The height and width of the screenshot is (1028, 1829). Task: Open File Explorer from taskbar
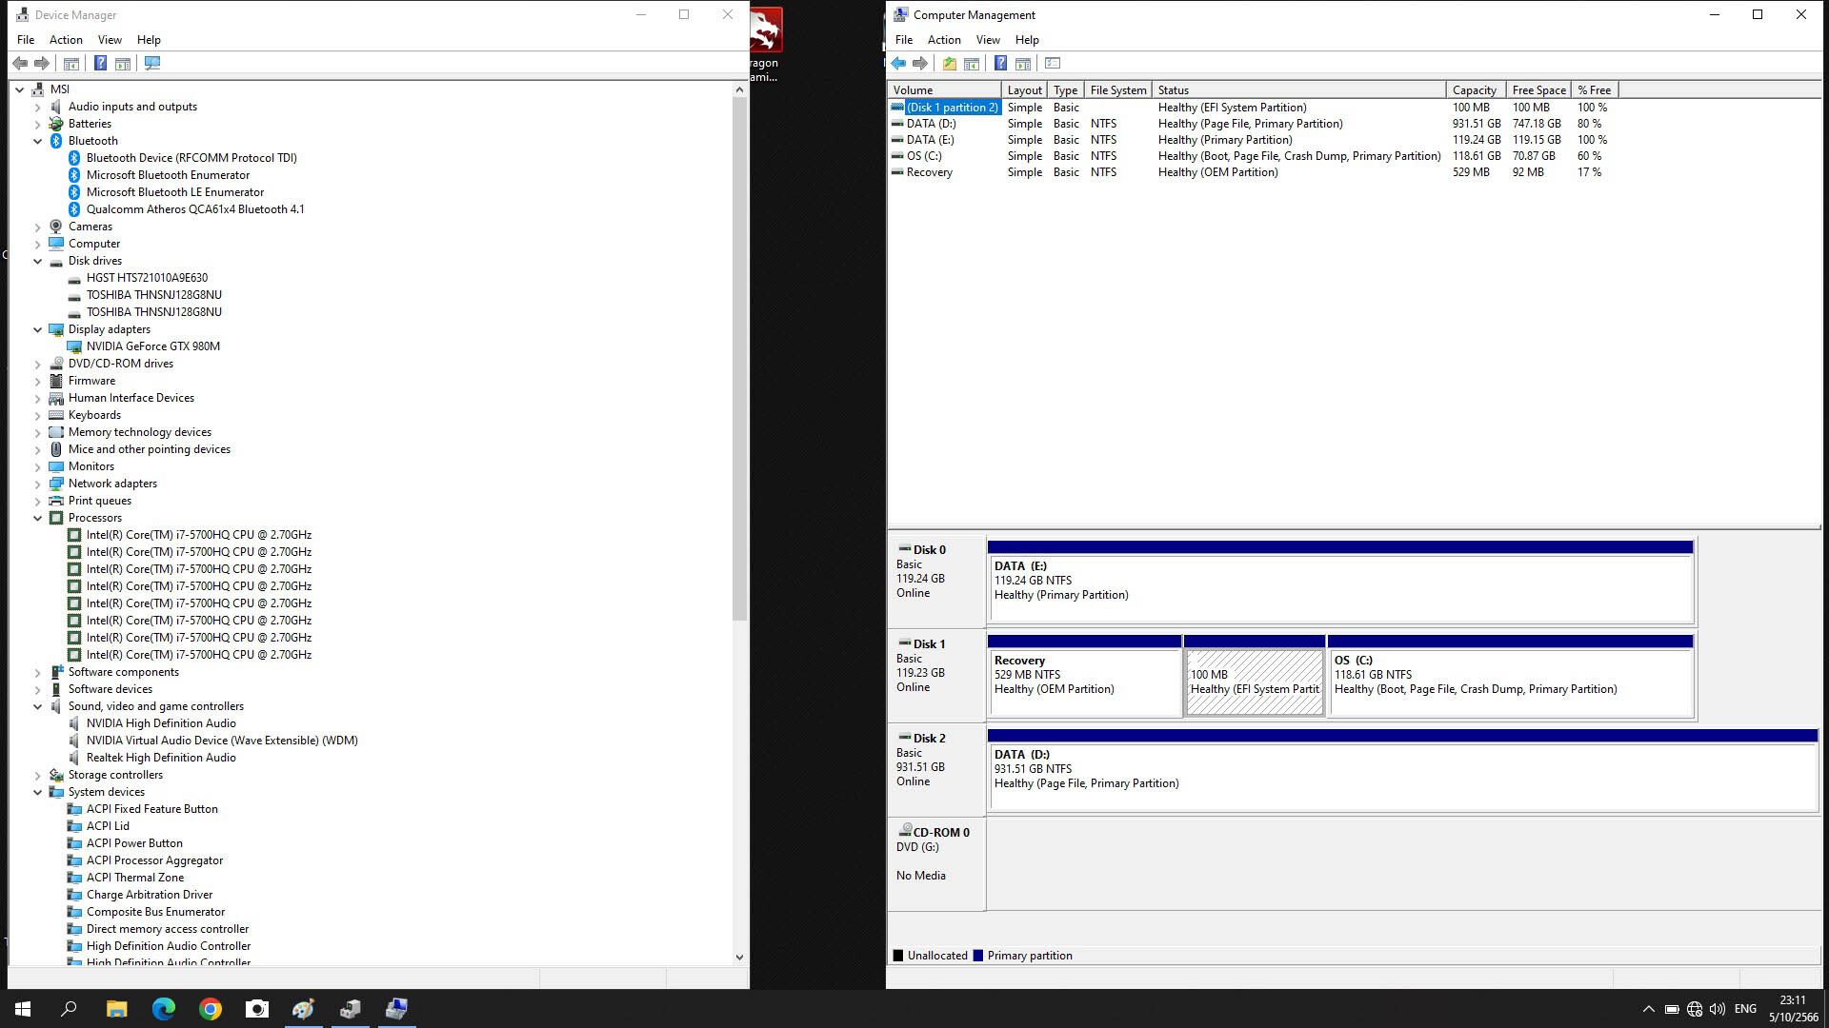pos(116,1008)
